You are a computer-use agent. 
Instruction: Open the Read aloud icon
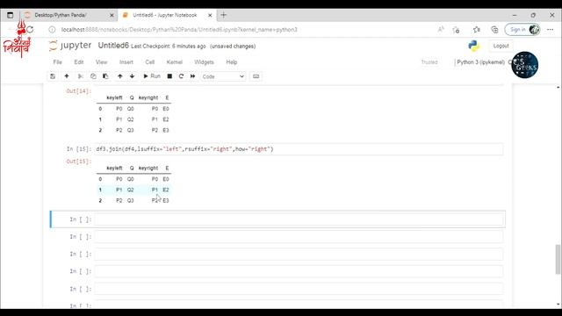click(441, 30)
